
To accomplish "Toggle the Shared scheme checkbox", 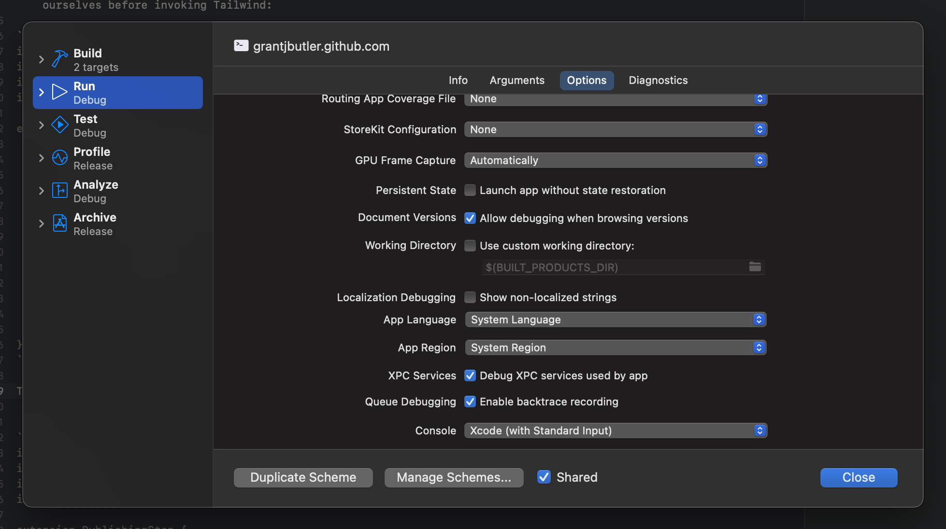I will coord(544,477).
